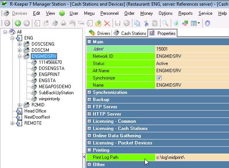This screenshot has width=229, height=168.
Task: Expand the REMOTE tree node
Action: [x=12, y=123]
